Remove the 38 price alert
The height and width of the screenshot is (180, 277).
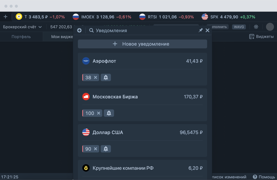click(95, 77)
